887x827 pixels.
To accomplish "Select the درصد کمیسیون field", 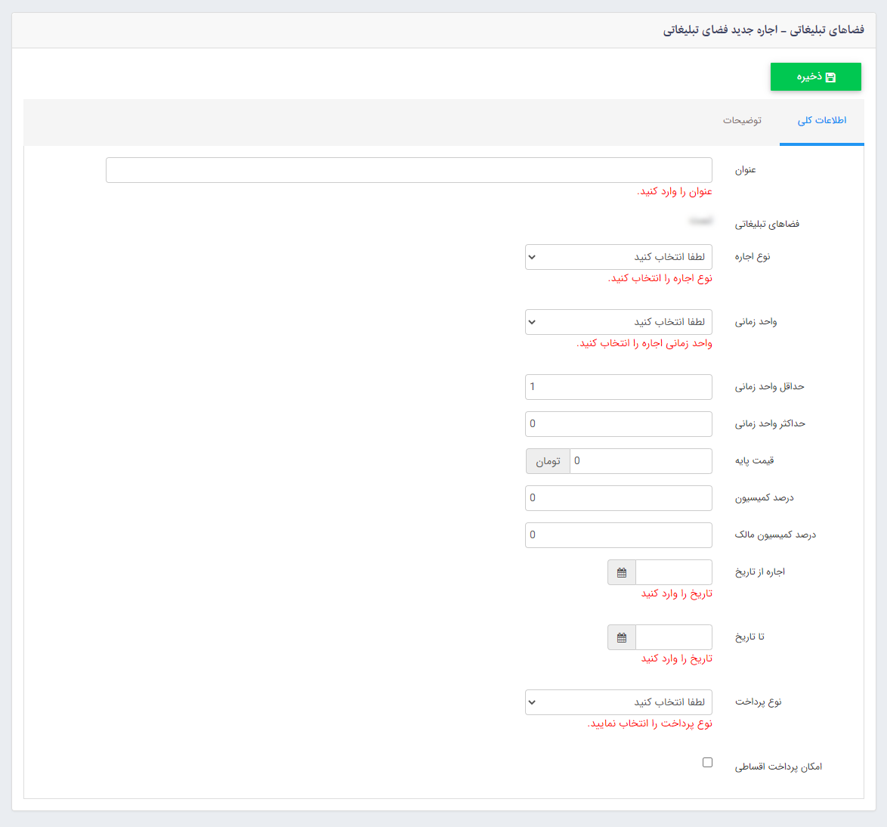I will click(618, 497).
